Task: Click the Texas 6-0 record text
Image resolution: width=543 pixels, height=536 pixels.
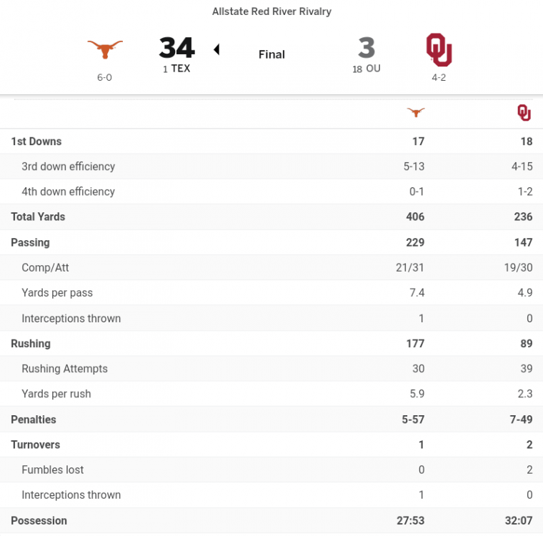Action: pos(104,77)
